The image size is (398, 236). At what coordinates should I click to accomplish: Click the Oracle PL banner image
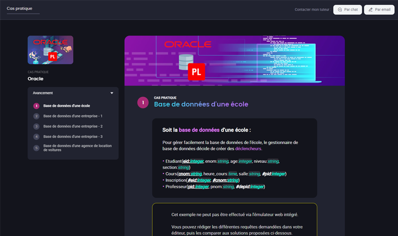pyautogui.click(x=235, y=61)
